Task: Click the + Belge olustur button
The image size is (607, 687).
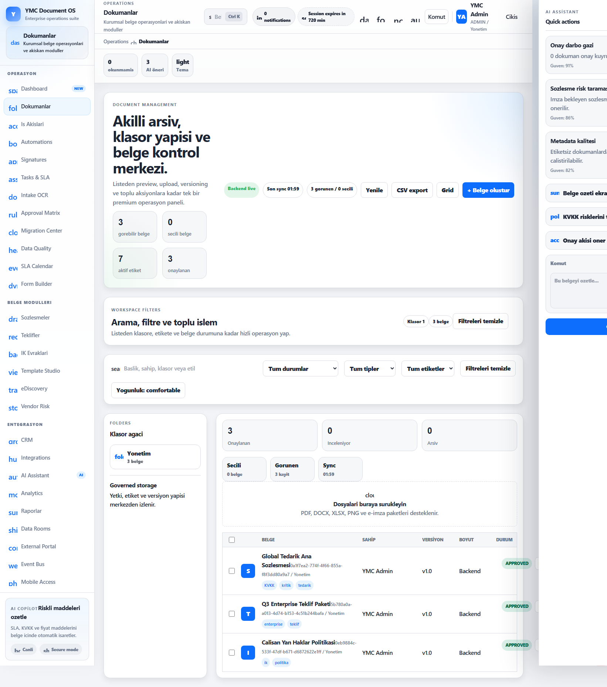Action: 488,190
